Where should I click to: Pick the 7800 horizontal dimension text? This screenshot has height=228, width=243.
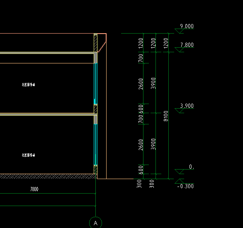click(x=34, y=189)
